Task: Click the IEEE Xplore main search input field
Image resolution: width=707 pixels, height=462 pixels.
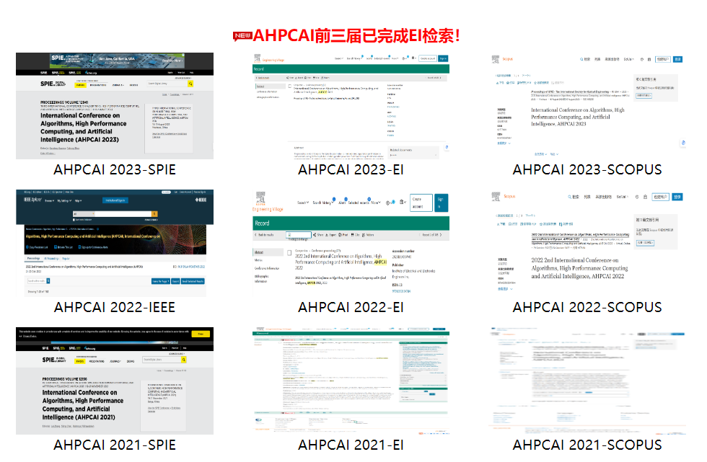Action: pyautogui.click(x=123, y=214)
